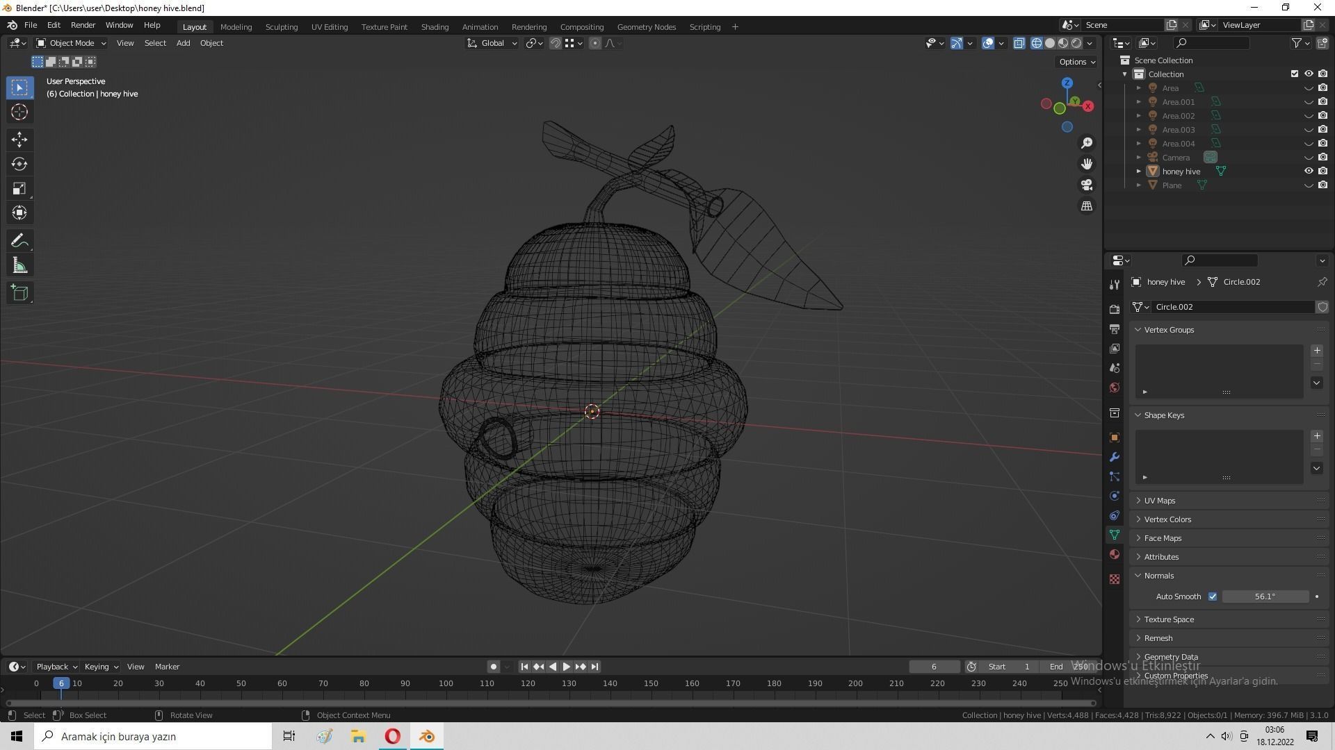Open Options dropdown in viewport
The image size is (1335, 750).
pos(1076,62)
